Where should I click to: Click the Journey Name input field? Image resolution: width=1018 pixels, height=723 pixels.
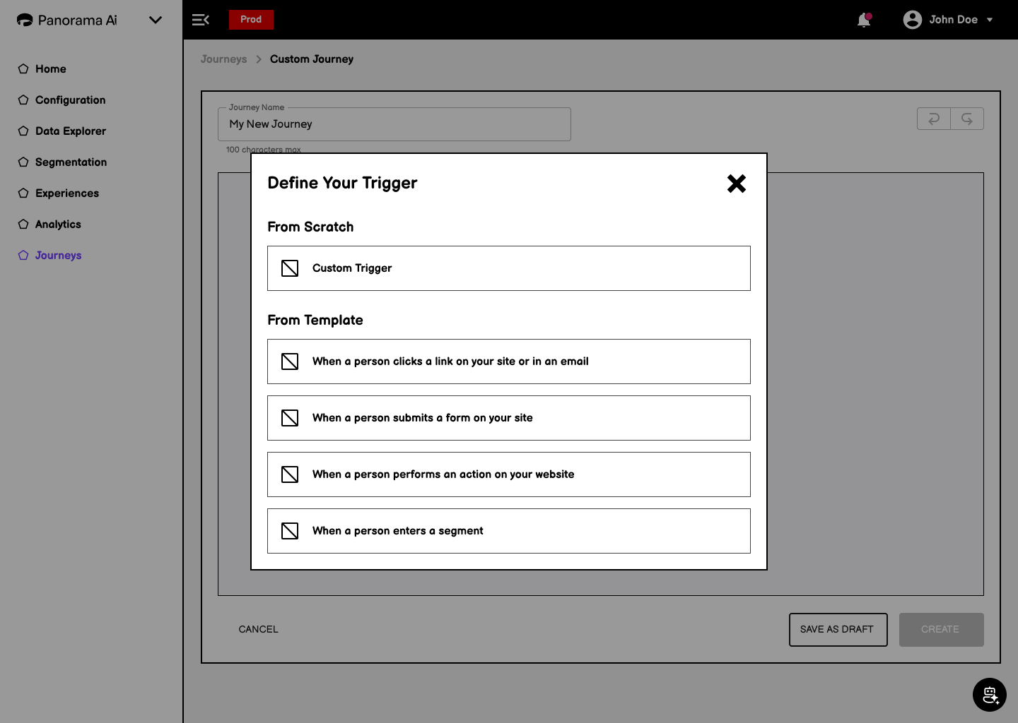tap(394, 124)
